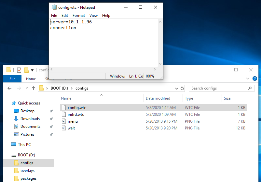Click the Refresh button beside address bar

(x=182, y=88)
